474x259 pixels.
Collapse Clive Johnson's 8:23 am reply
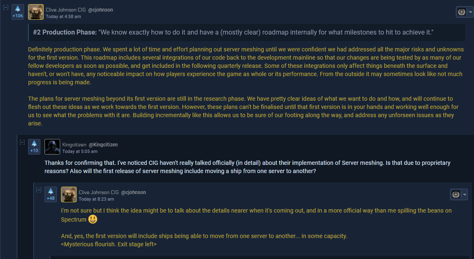(39, 190)
